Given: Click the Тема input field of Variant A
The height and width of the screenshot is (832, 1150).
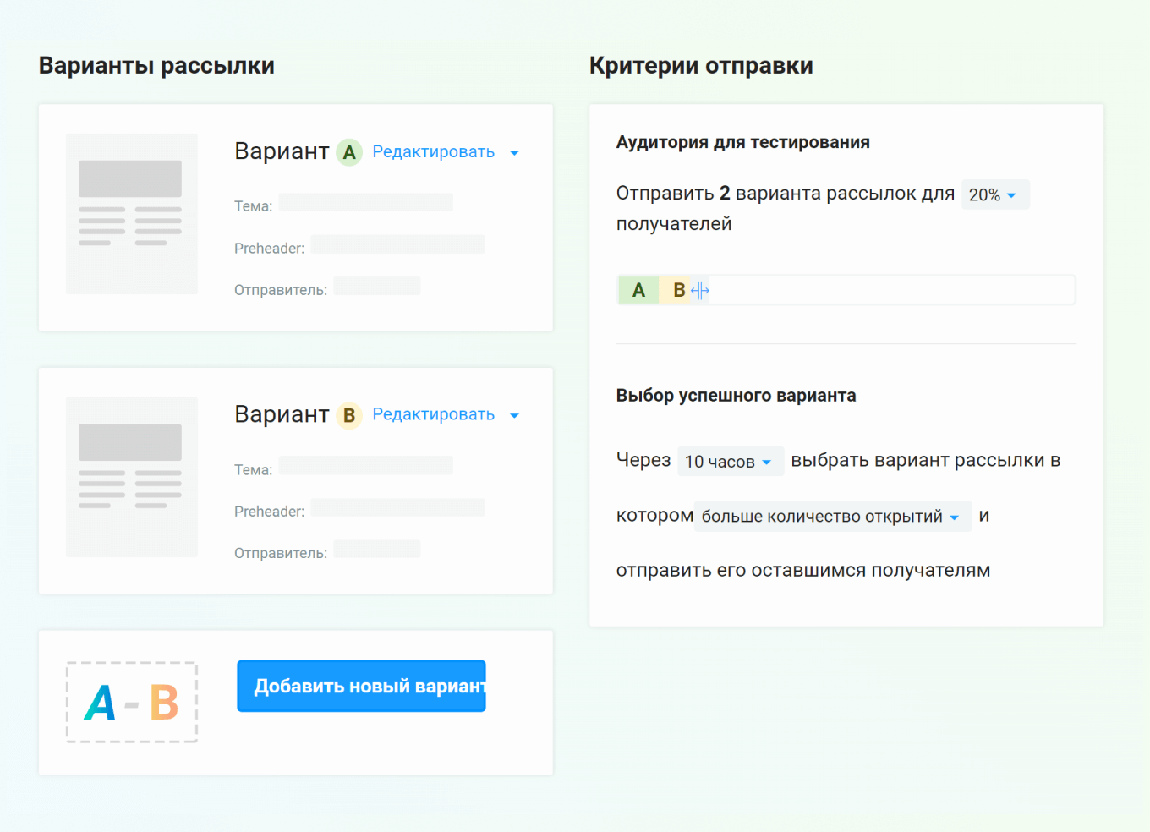Looking at the screenshot, I should 365,202.
